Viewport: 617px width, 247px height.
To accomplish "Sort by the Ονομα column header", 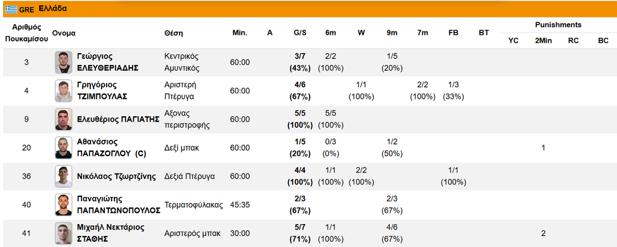I will (64, 33).
